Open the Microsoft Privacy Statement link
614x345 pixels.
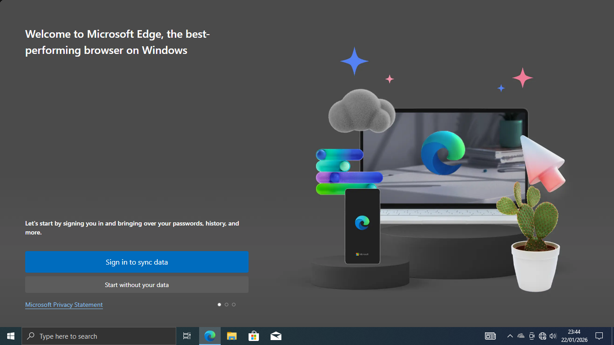(64, 305)
